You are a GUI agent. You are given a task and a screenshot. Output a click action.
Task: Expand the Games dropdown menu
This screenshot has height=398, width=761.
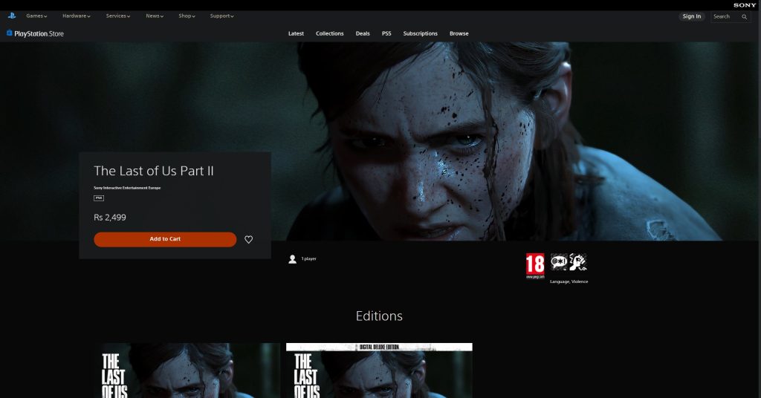(36, 16)
